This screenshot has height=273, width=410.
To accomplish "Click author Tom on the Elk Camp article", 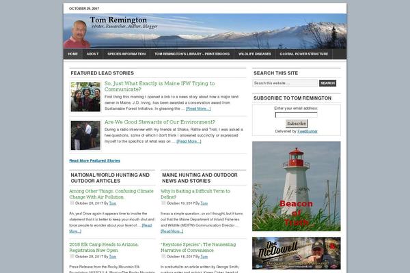I will coord(113,257).
